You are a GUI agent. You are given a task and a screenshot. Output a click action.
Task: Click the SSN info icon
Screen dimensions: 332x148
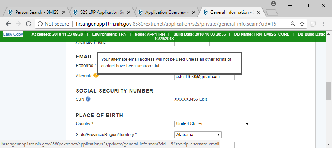click(88, 99)
